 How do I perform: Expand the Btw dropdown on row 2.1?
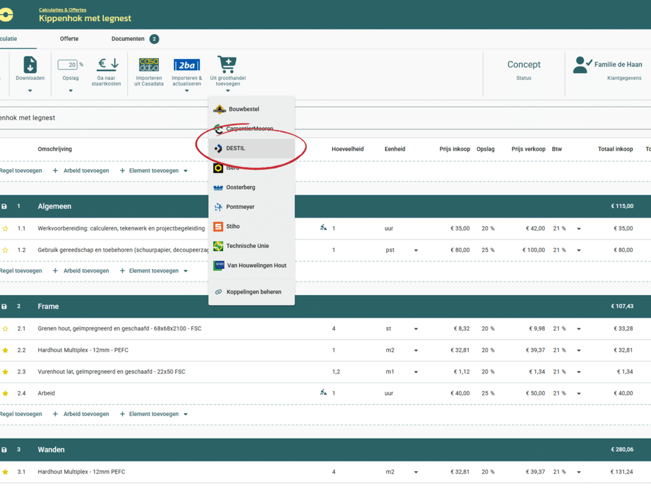click(578, 328)
